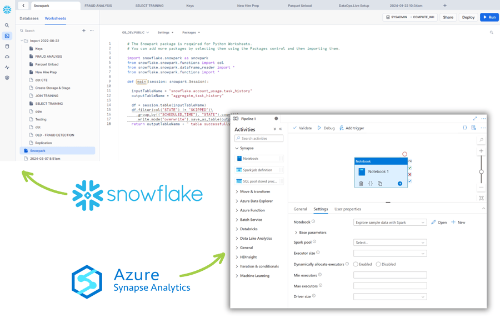
Task: Click the SYSADMIN COMPUTE_WH role selector
Action: [410, 17]
